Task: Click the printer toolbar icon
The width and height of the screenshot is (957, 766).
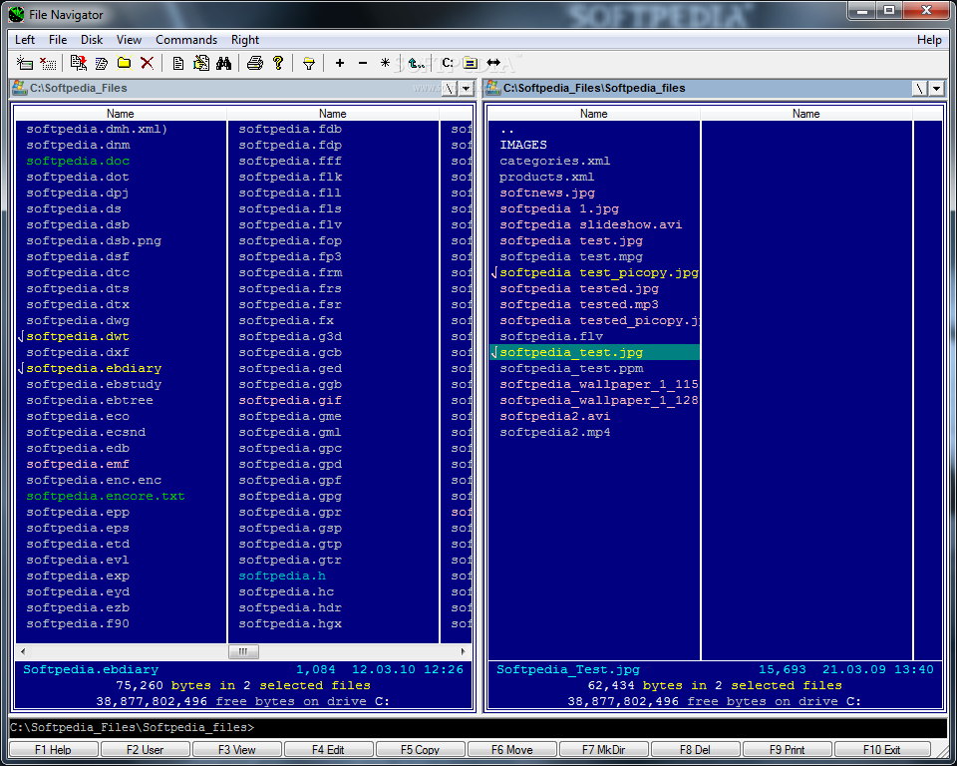Action: [x=255, y=63]
